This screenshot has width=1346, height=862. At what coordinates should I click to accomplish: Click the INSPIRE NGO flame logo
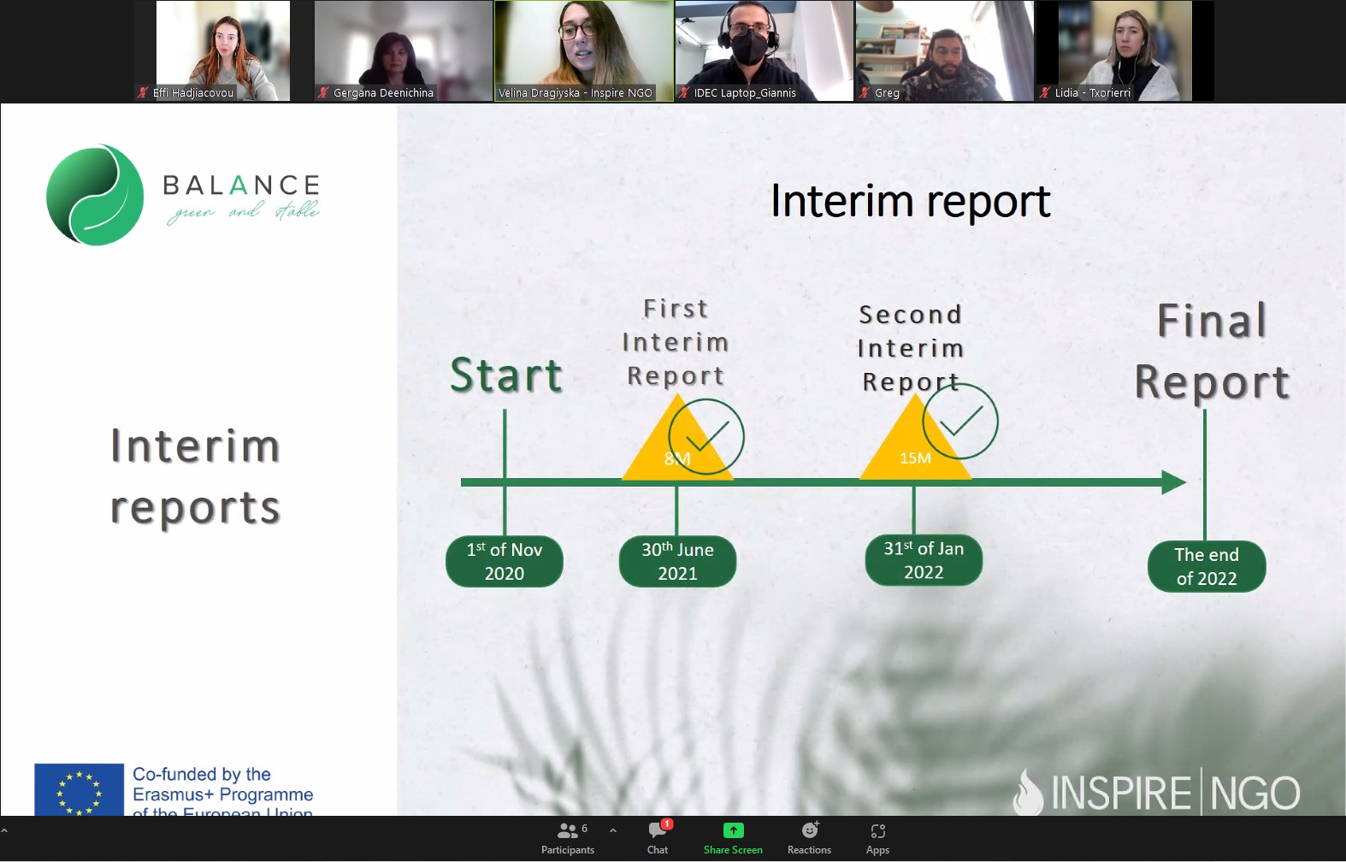1028,792
